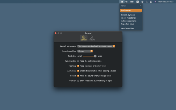Open the input source 'A' menu
The height and width of the screenshot is (110, 176).
pyautogui.click(x=137, y=2)
